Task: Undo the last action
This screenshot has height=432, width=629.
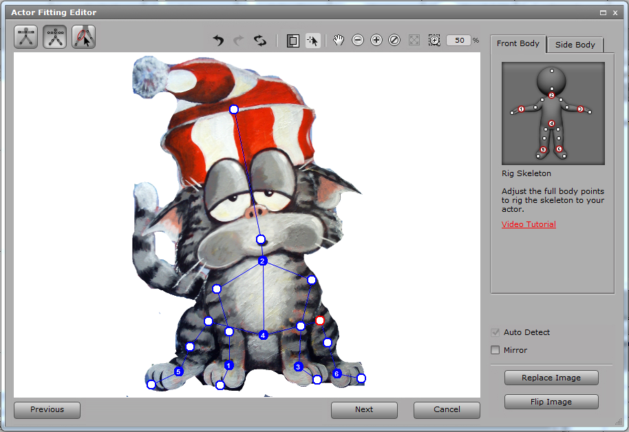Action: point(218,40)
